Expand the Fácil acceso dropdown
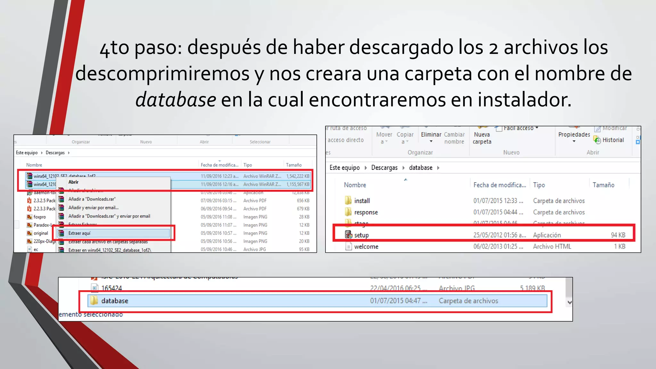Viewport: 656px width, 369px height. [x=537, y=128]
